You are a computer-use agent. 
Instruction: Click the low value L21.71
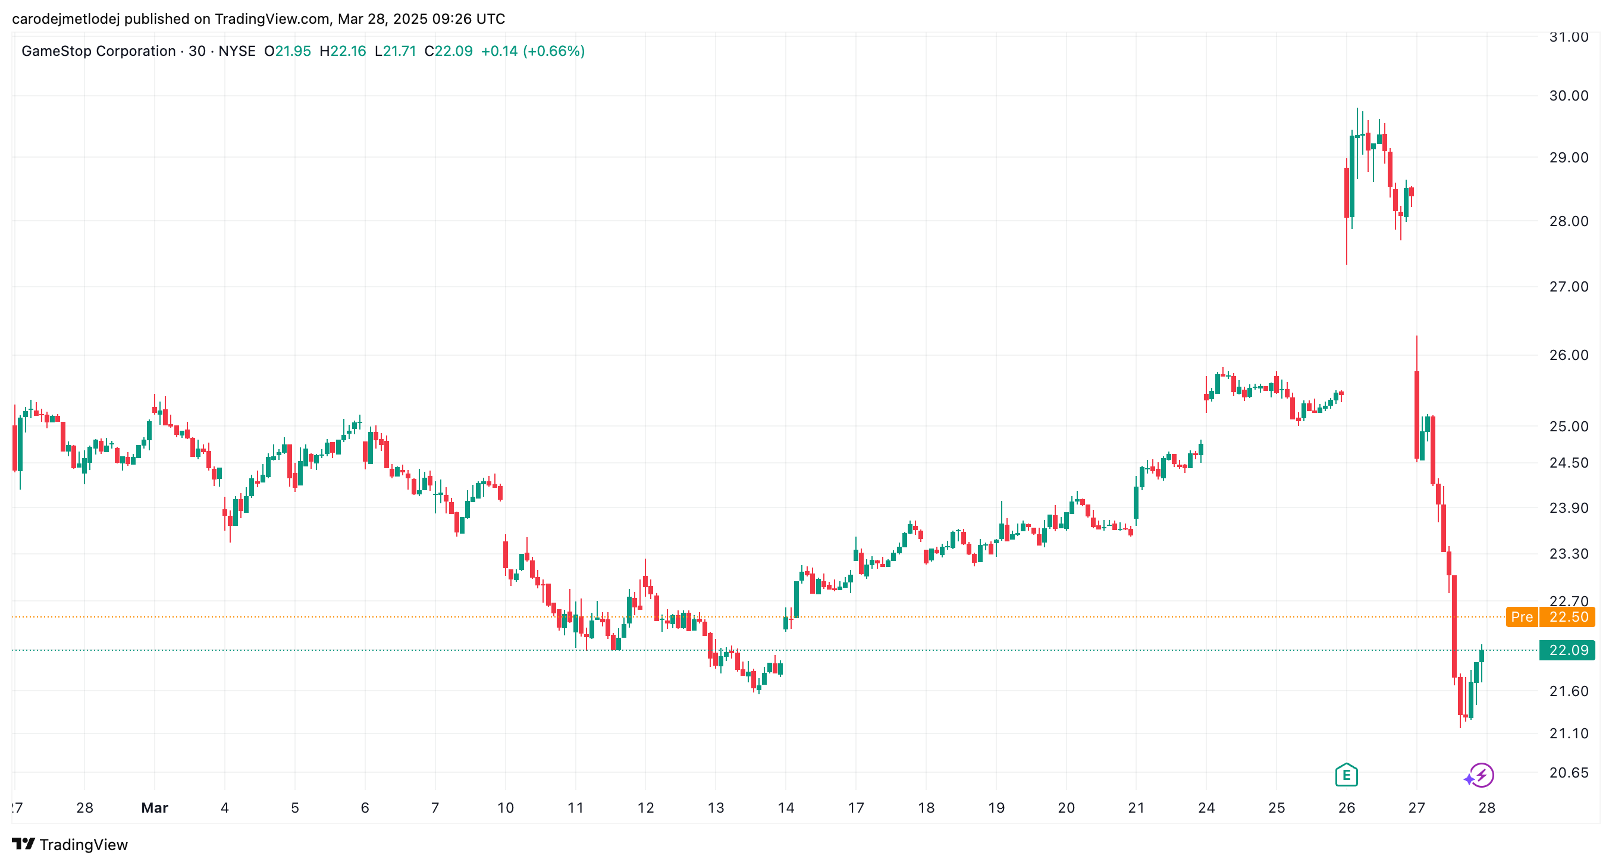click(396, 51)
